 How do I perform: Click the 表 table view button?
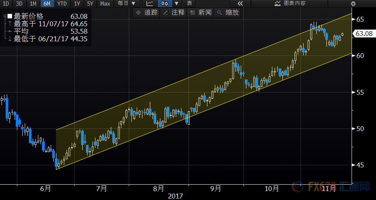tap(190, 4)
